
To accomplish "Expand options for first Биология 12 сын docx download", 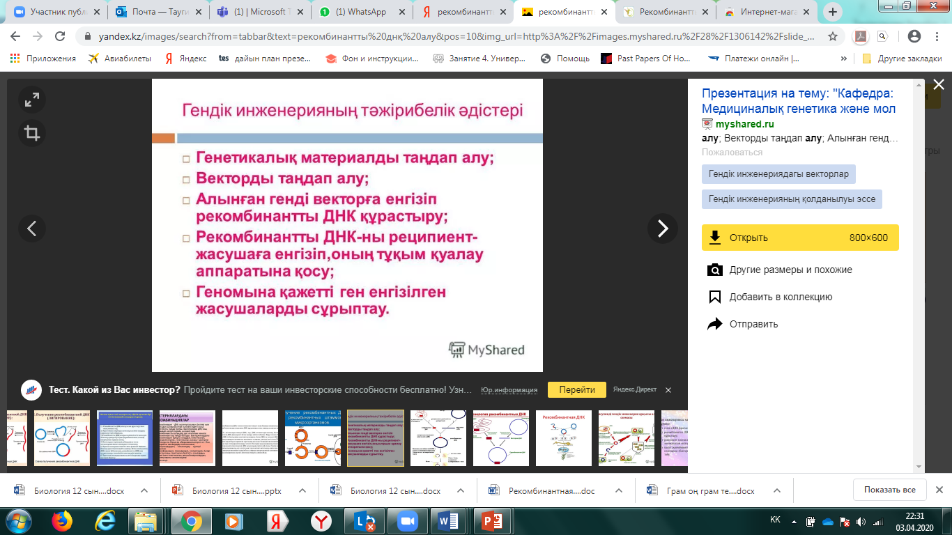I will (144, 490).
